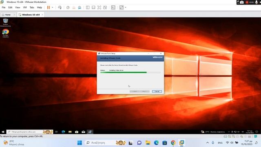Open the guest Windows 10 Start button
Image resolution: width=261 pixels, height=147 pixels.
(3, 132)
